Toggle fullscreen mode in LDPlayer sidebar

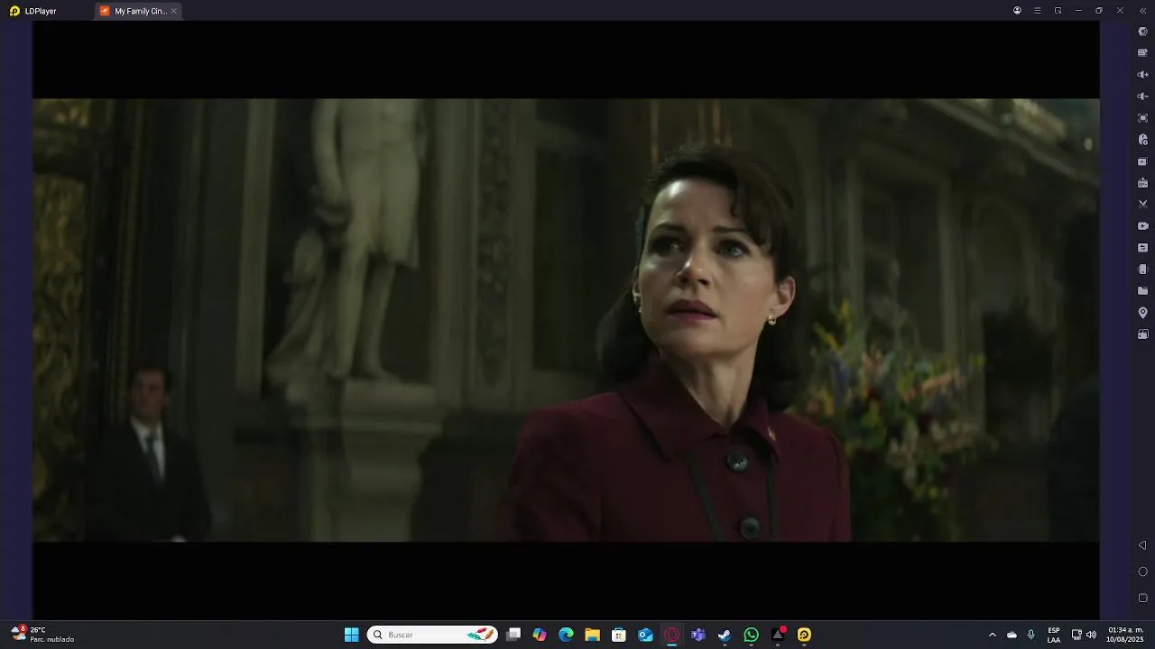tap(1142, 118)
